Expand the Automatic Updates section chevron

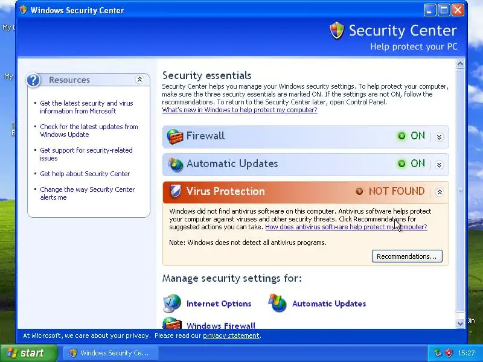(x=440, y=165)
